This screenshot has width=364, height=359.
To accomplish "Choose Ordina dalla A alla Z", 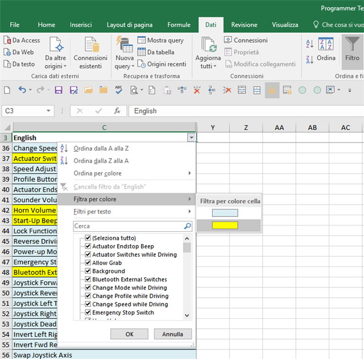I will point(127,148).
